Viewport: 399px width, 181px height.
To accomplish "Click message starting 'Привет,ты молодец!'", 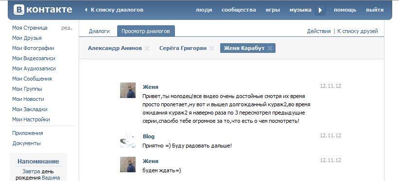I will click(226, 109).
